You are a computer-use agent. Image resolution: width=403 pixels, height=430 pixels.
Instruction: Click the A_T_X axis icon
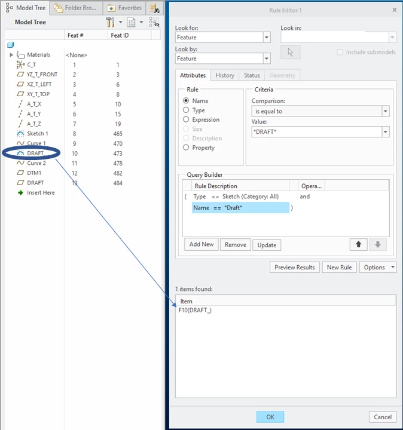coord(20,104)
